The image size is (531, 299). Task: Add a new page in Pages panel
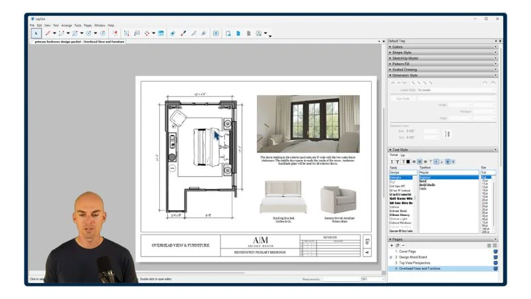(392, 245)
